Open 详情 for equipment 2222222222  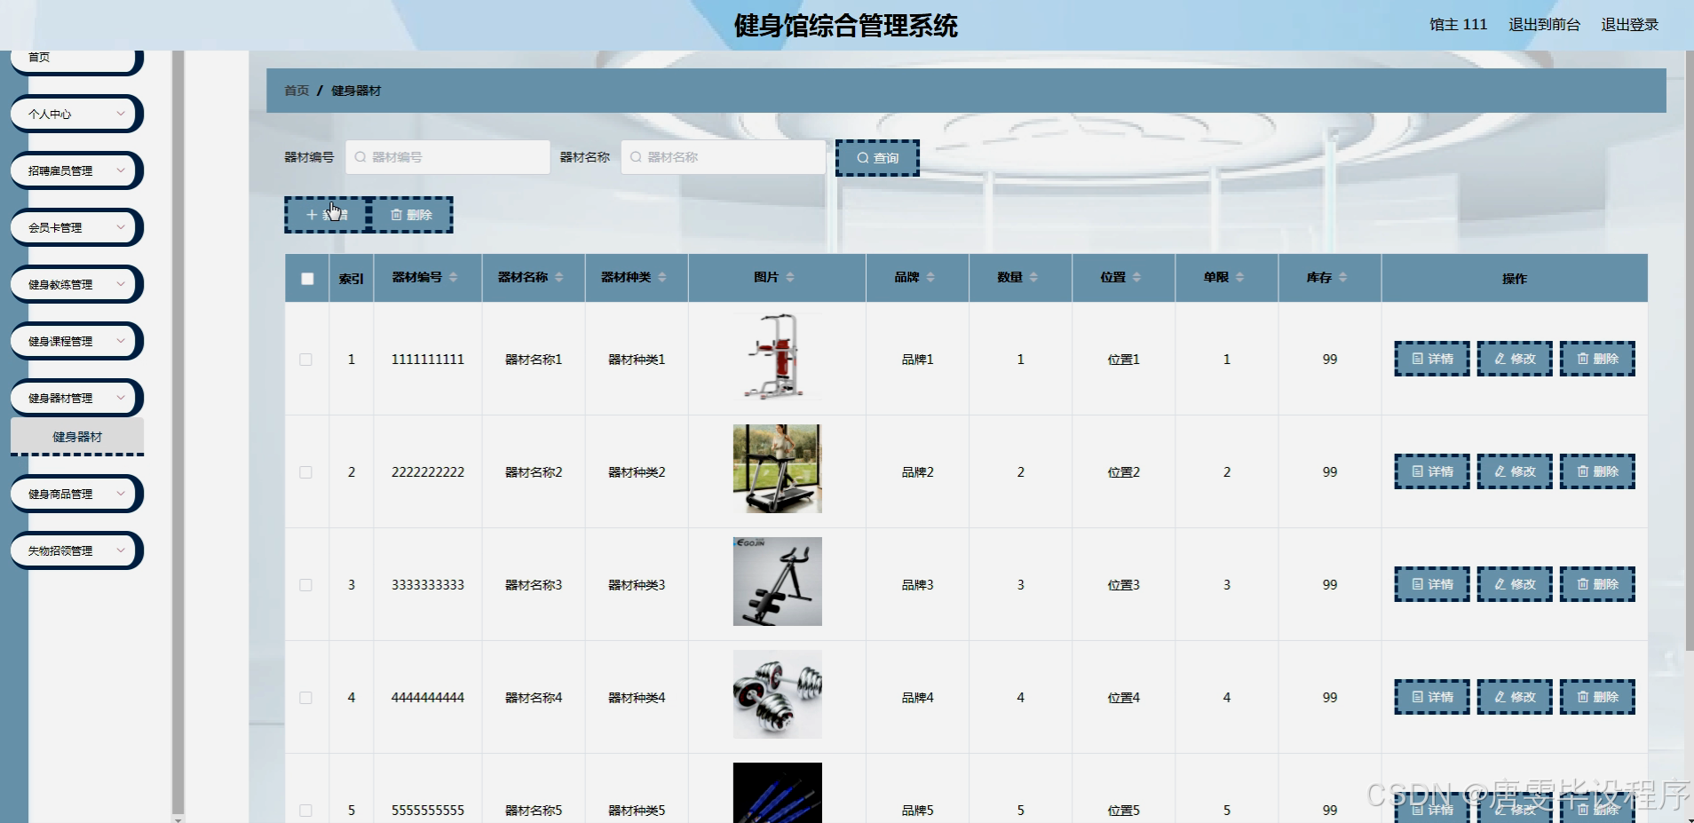click(1432, 471)
